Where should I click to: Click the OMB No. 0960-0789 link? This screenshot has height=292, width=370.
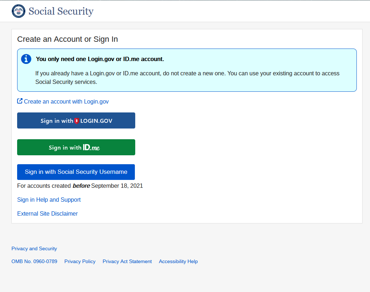pyautogui.click(x=35, y=262)
